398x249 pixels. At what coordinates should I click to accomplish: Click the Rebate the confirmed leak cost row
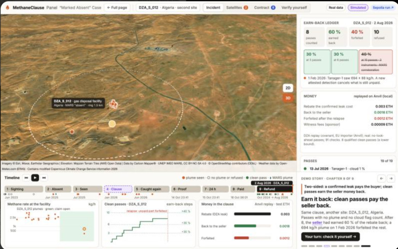(x=348, y=107)
